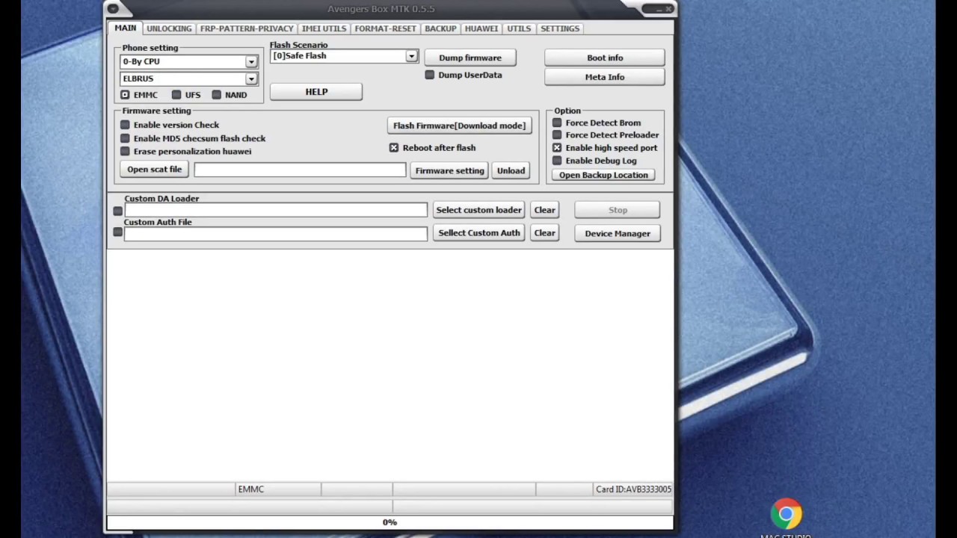The height and width of the screenshot is (538, 957).
Task: Click Sellect Custom Auth button
Action: (x=478, y=233)
